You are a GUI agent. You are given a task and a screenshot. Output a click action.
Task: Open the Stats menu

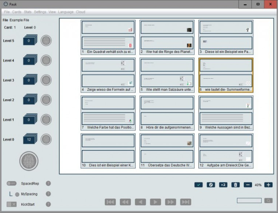tap(28, 12)
